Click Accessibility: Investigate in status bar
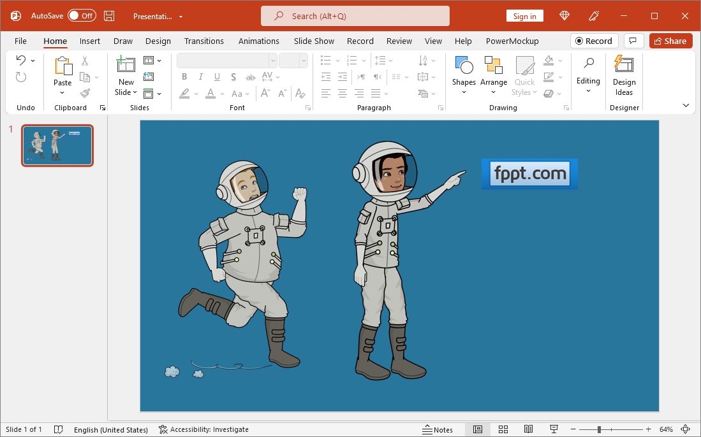 [204, 429]
